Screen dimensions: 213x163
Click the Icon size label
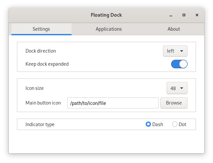pos(34,88)
